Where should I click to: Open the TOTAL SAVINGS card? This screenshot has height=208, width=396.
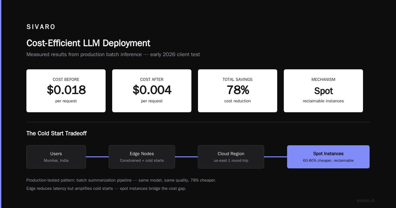coord(238,91)
